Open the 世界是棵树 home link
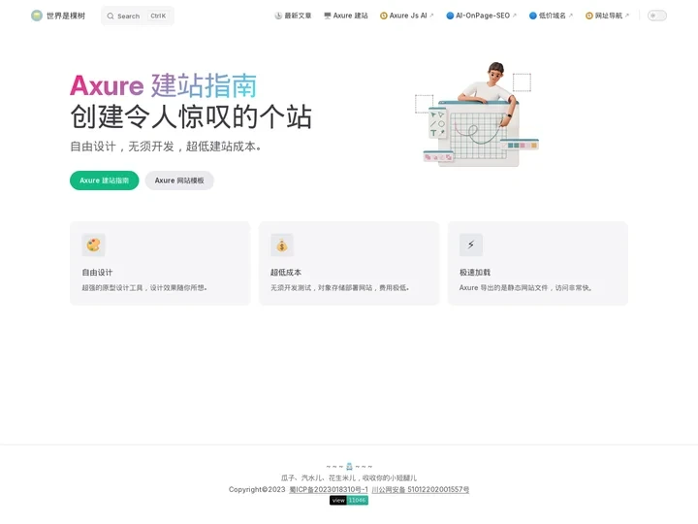 click(58, 16)
